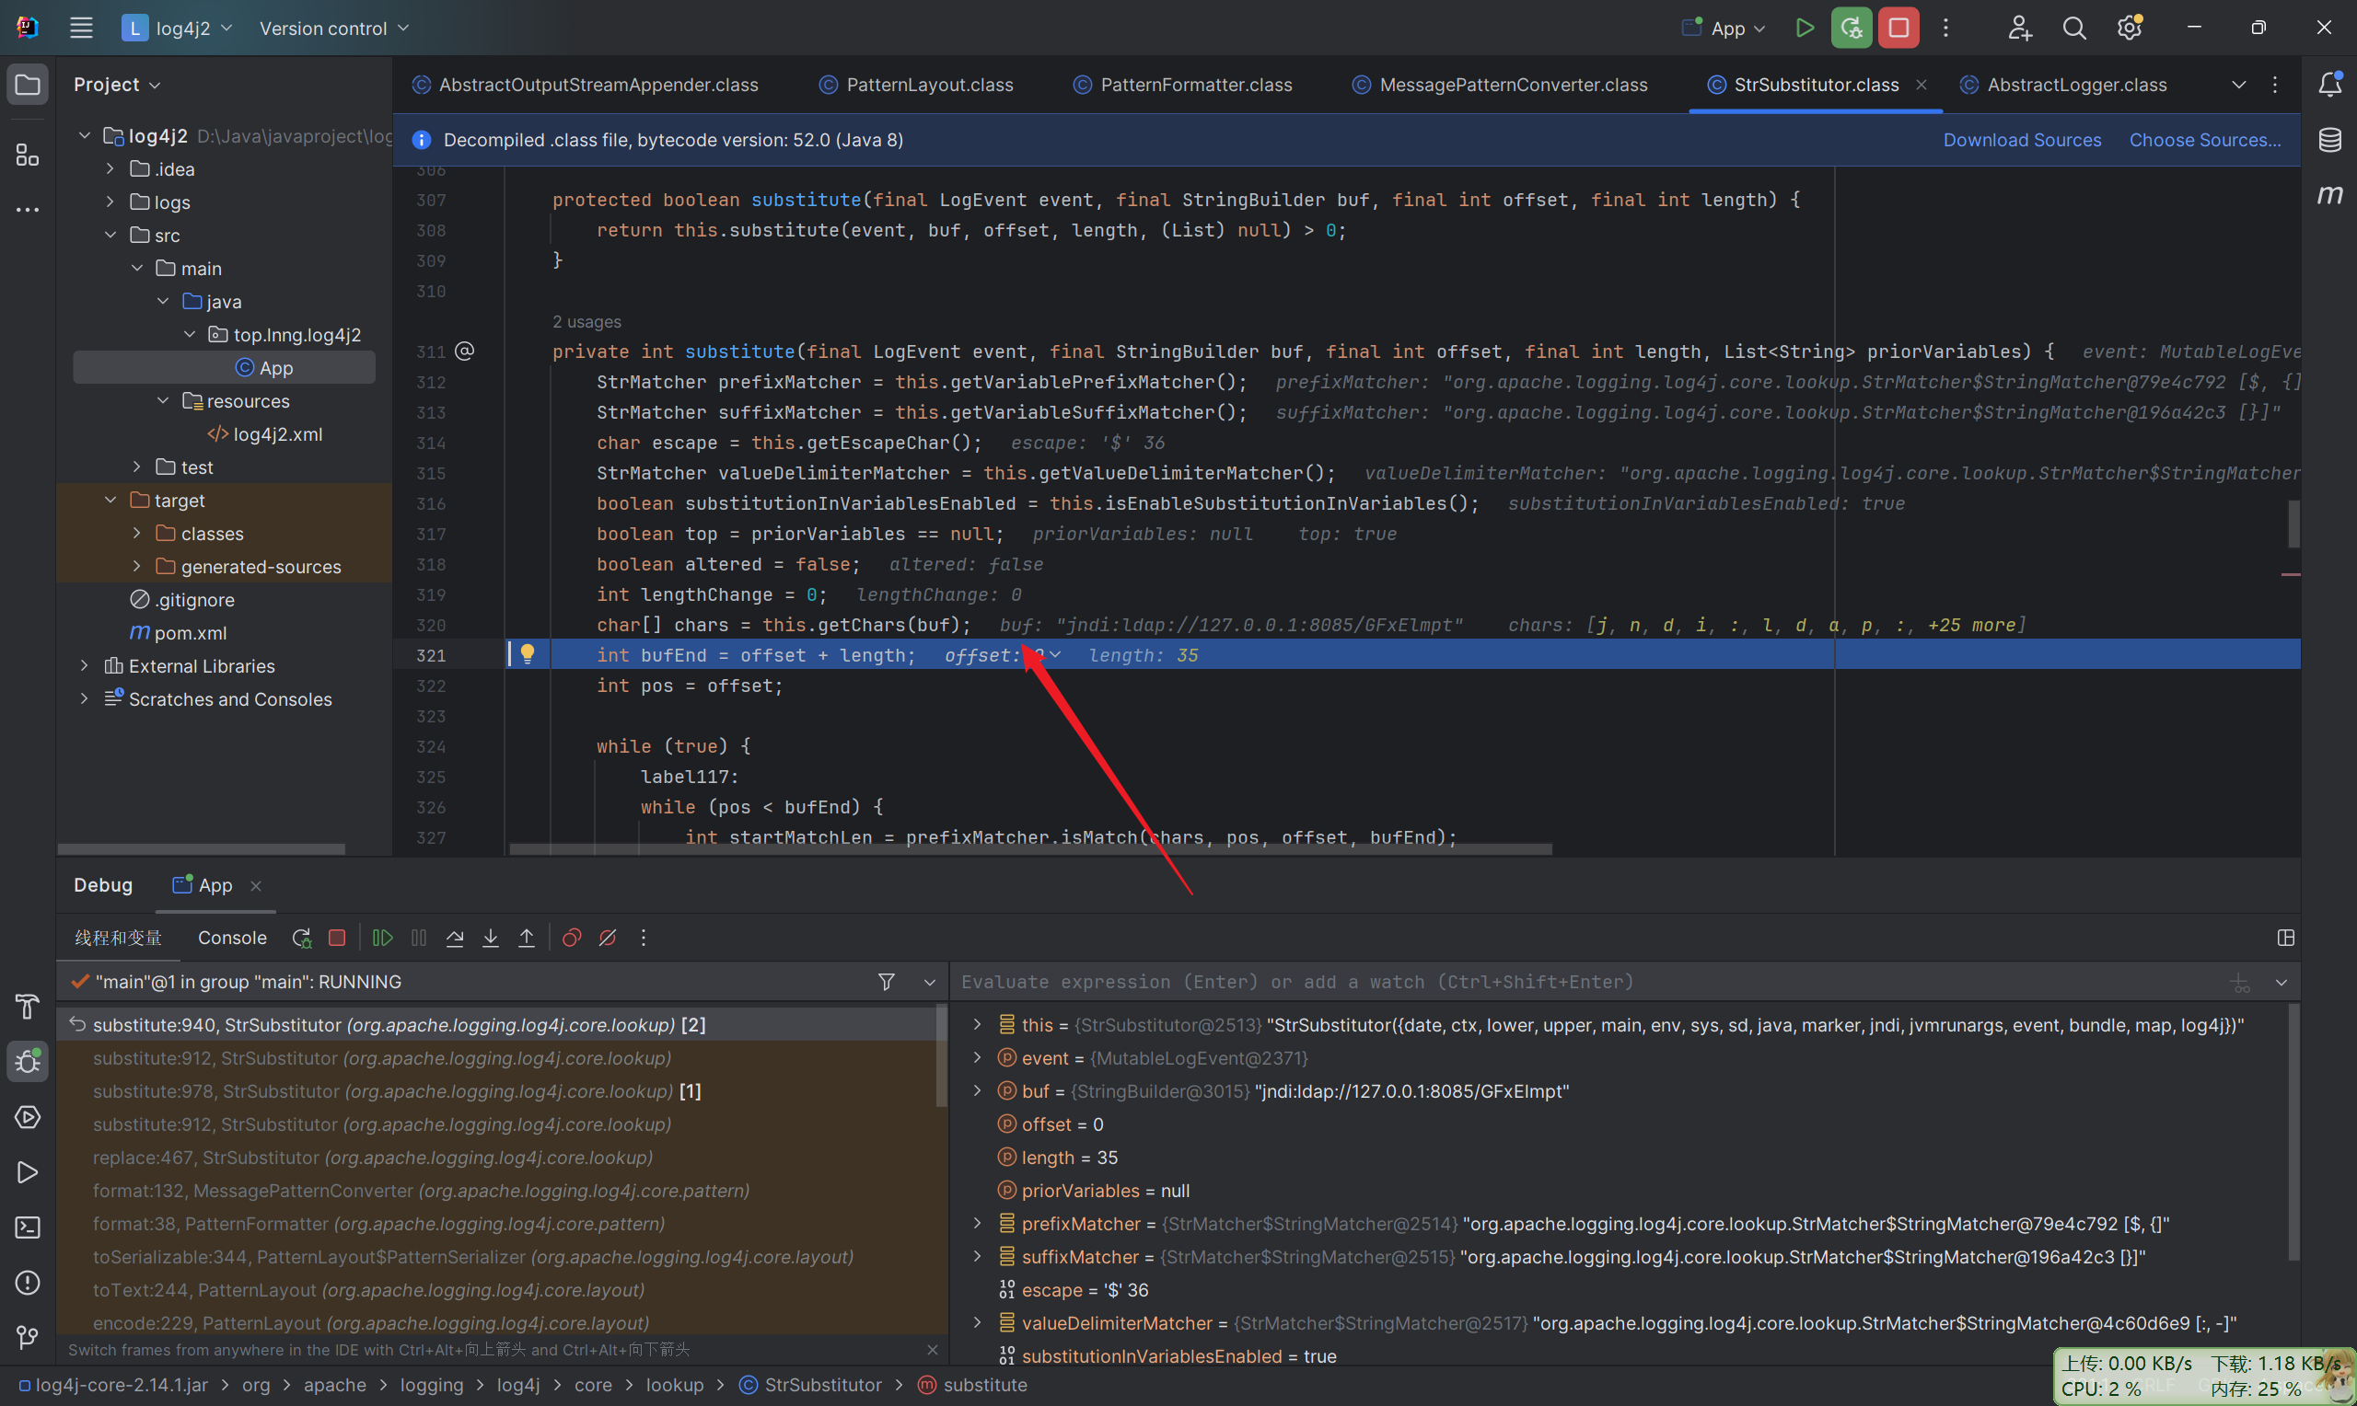The width and height of the screenshot is (2357, 1406).
Task: Switch to Console tab in debugger
Action: coord(232,937)
